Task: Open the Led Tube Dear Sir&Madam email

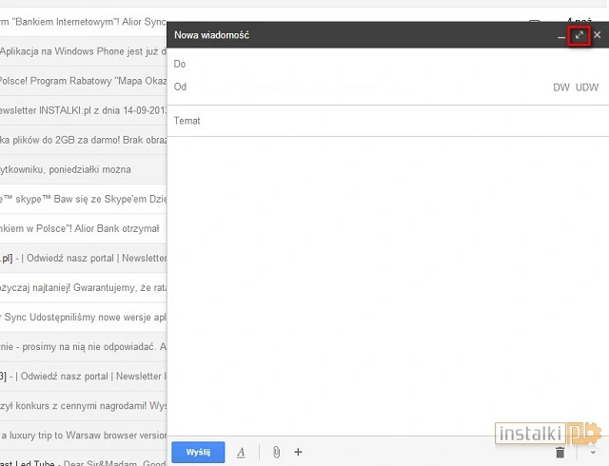Action: pos(83,460)
